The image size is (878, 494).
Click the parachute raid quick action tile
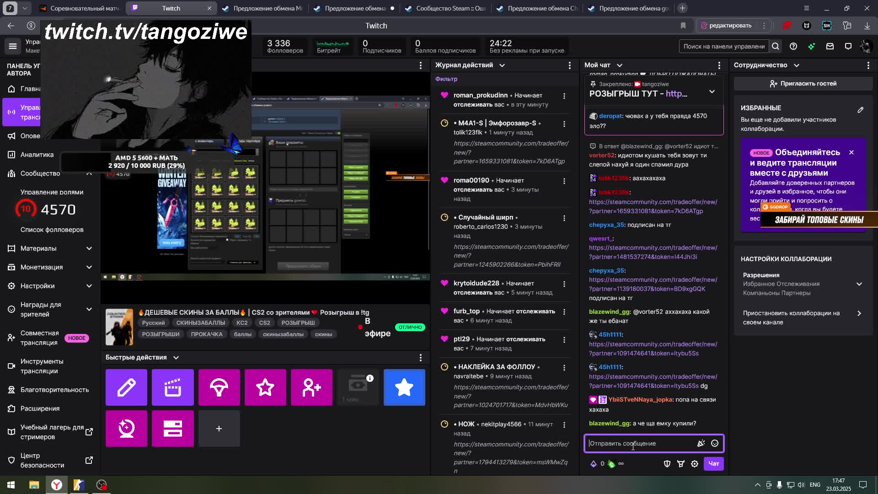click(219, 387)
